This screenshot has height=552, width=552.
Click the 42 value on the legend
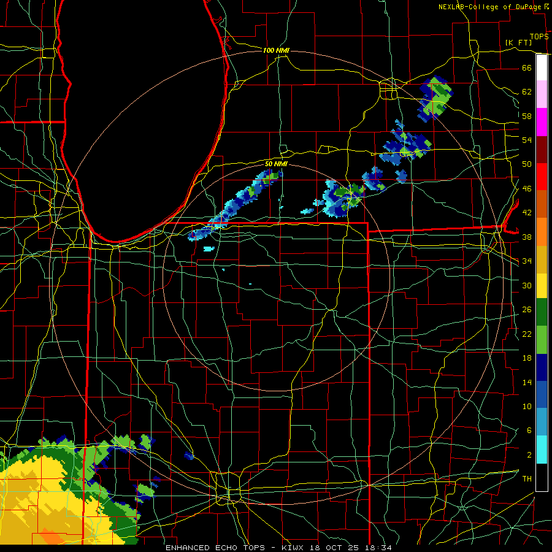click(x=527, y=213)
